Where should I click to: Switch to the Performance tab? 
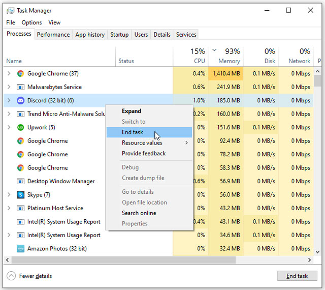tap(53, 35)
